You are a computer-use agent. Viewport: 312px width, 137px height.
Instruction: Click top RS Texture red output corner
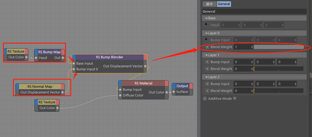[26, 51]
